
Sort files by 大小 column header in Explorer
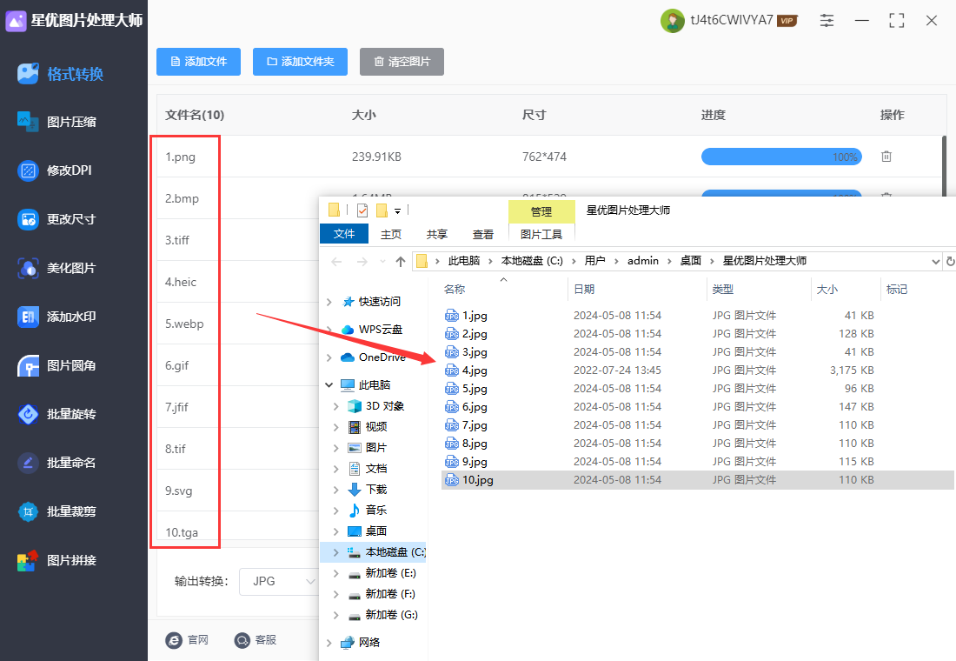(x=827, y=290)
